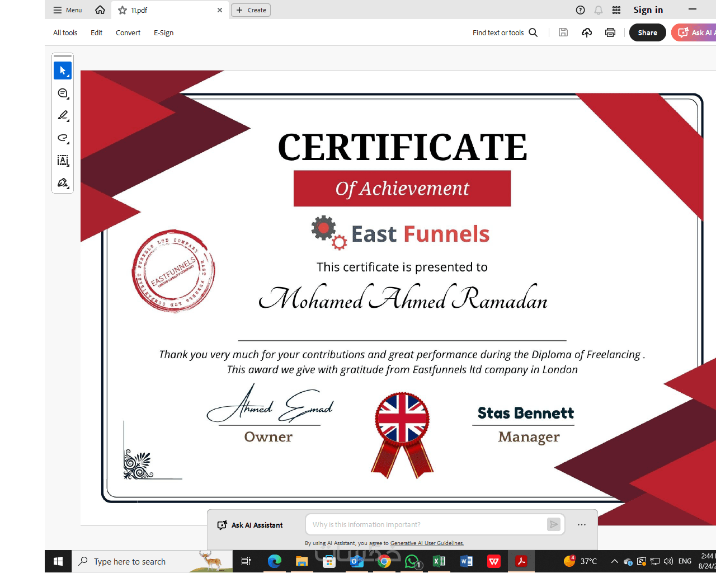Screen dimensions: 716x573
Task: Open the Generative AI User Guidelines link
Action: pos(427,543)
